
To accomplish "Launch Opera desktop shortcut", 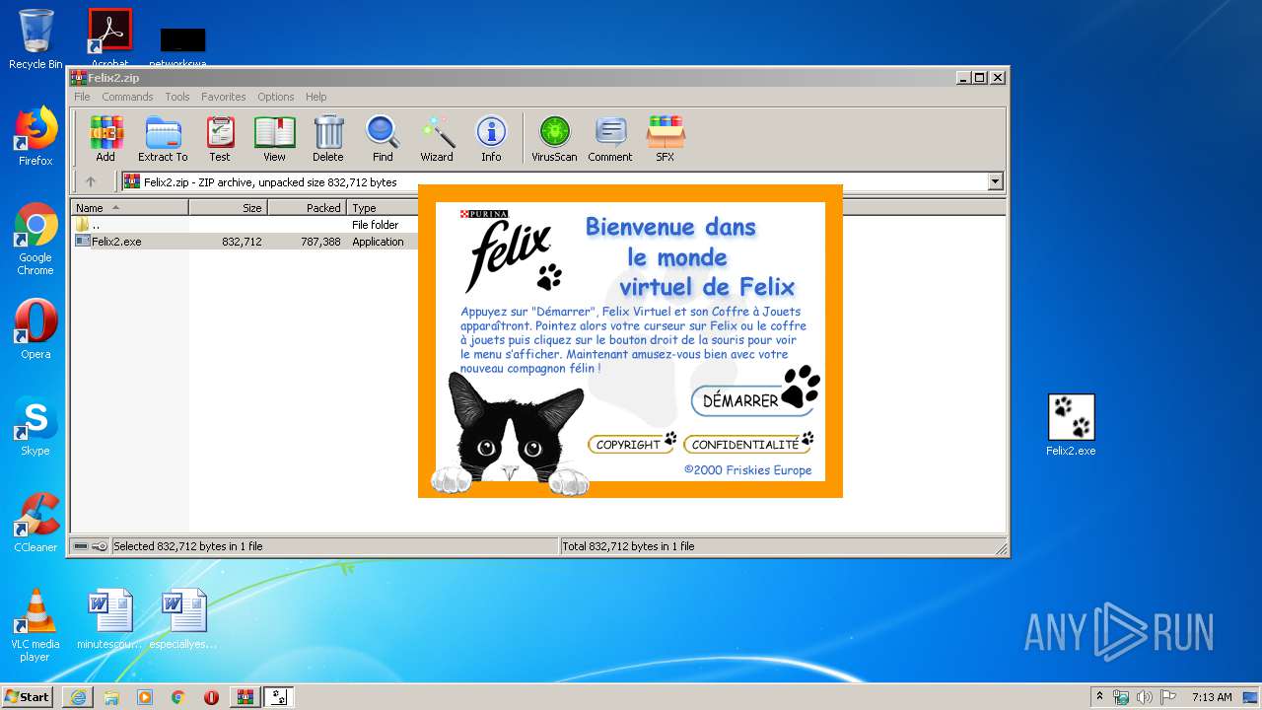I will pyautogui.click(x=35, y=329).
